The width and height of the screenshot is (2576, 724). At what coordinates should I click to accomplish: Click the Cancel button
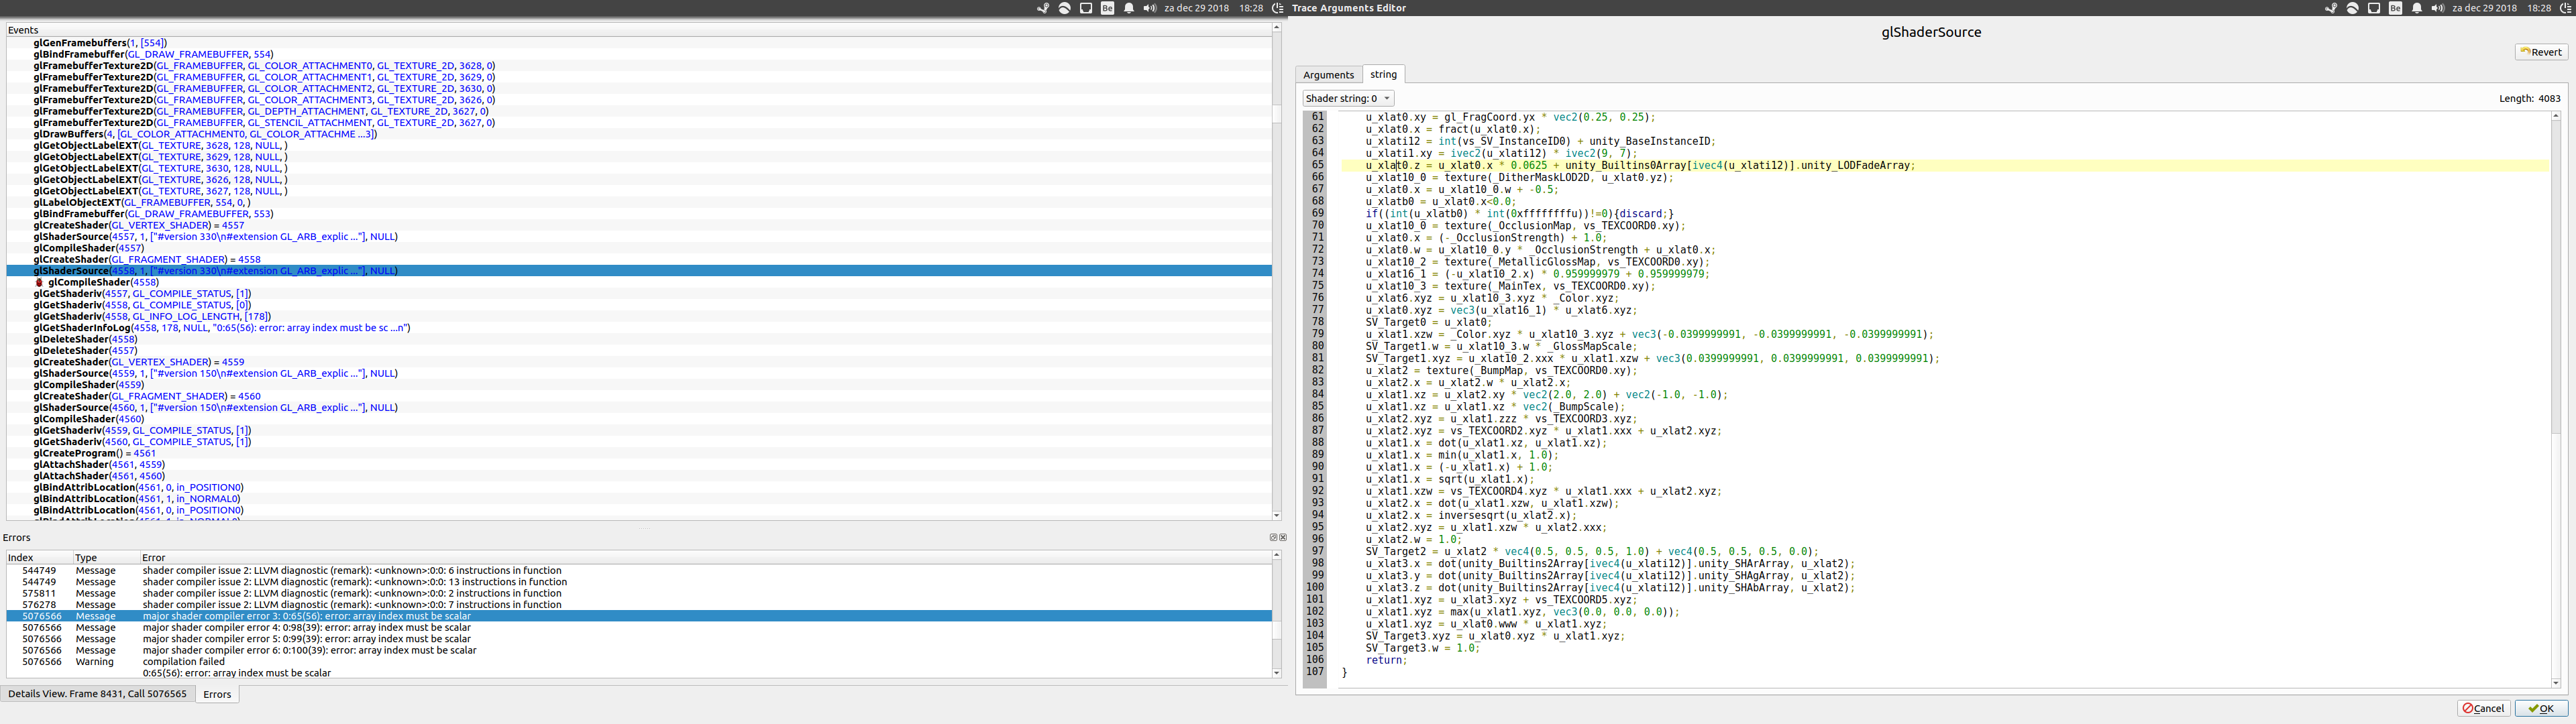(x=2483, y=708)
